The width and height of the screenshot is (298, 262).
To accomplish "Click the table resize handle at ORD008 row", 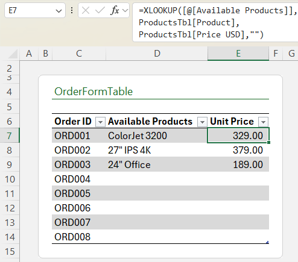I will (267, 242).
